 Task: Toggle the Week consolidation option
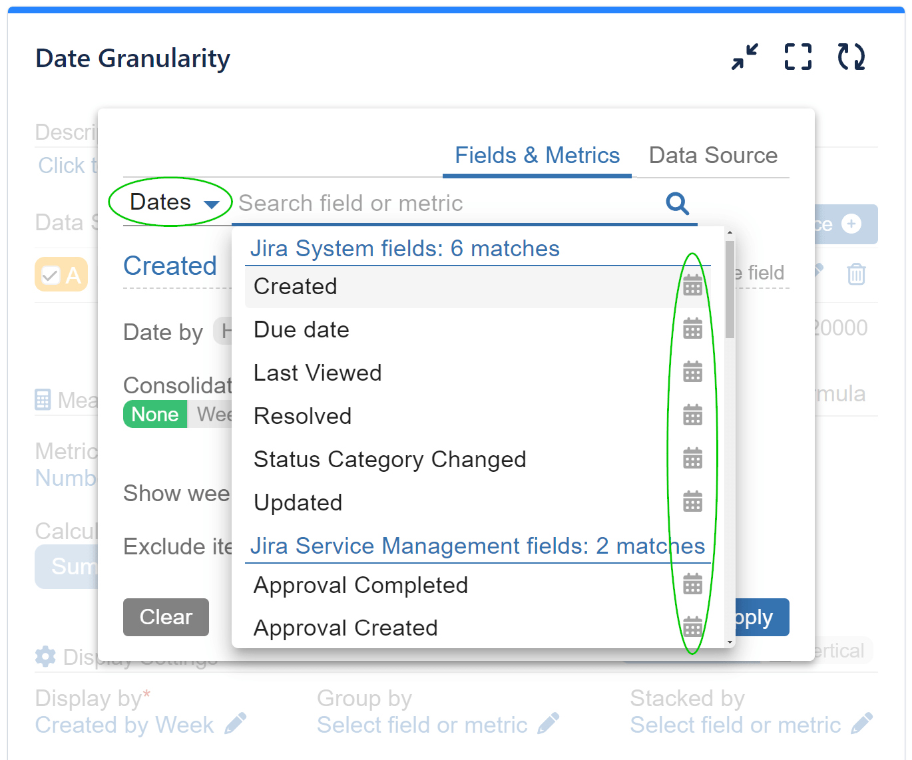214,414
